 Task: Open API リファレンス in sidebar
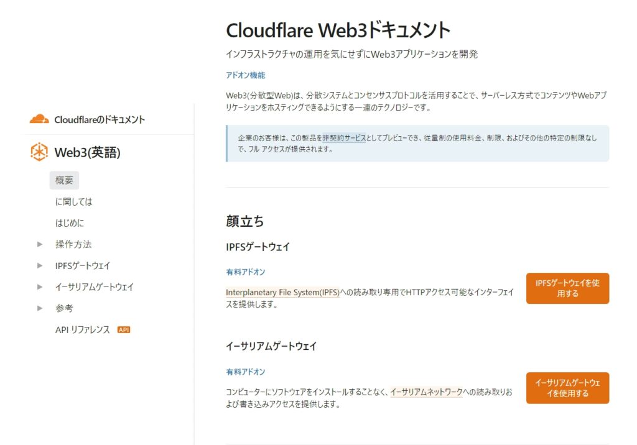(x=82, y=329)
